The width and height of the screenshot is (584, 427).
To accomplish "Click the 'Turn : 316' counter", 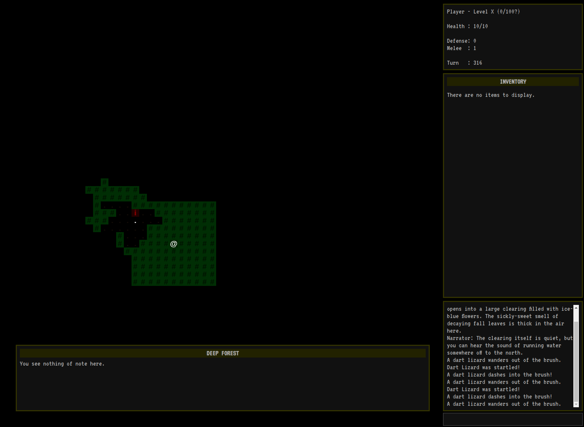I will (464, 63).
